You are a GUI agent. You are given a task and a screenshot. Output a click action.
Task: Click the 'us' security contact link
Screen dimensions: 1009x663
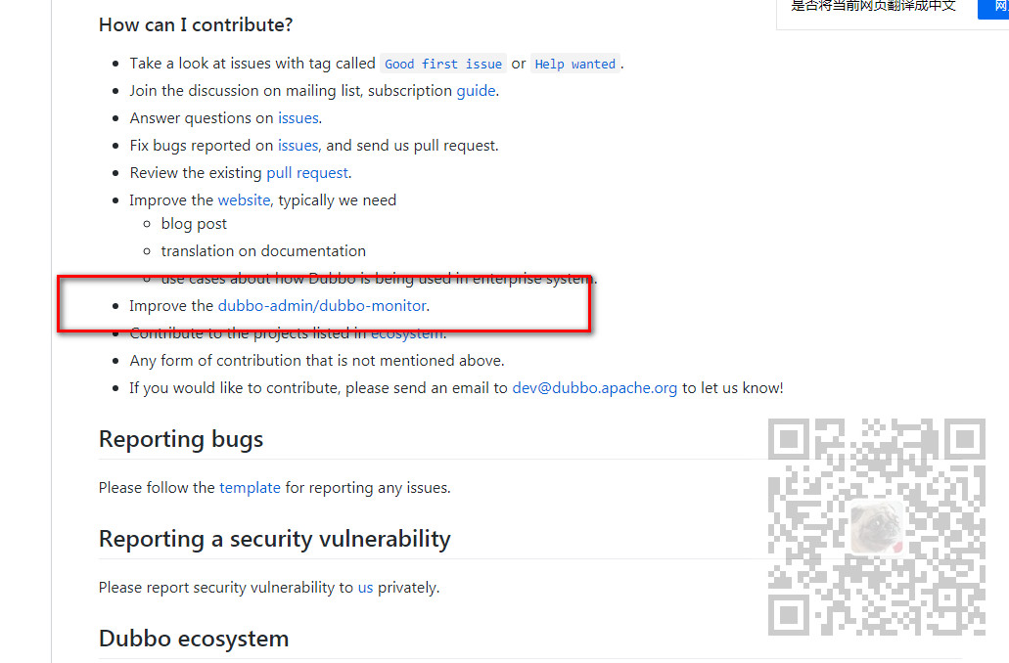point(365,588)
